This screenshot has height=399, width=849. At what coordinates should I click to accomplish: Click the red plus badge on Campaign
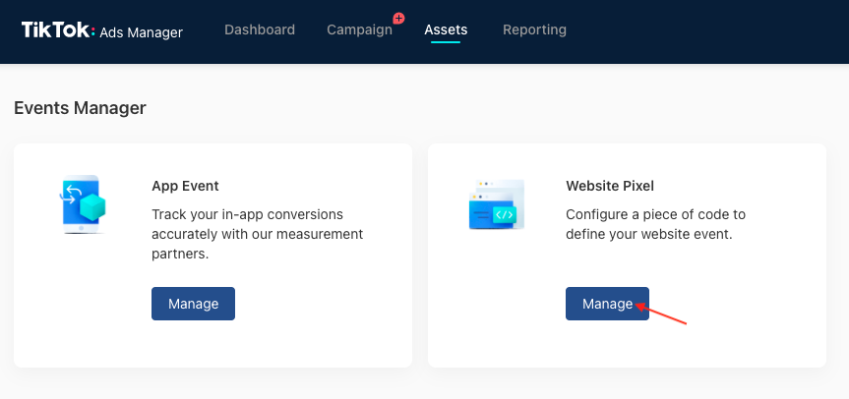[x=399, y=18]
